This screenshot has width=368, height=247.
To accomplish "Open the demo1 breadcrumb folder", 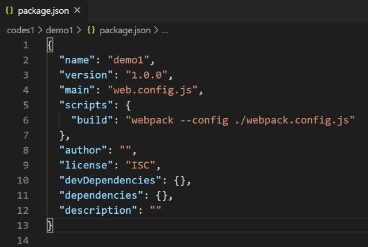I will (59, 30).
